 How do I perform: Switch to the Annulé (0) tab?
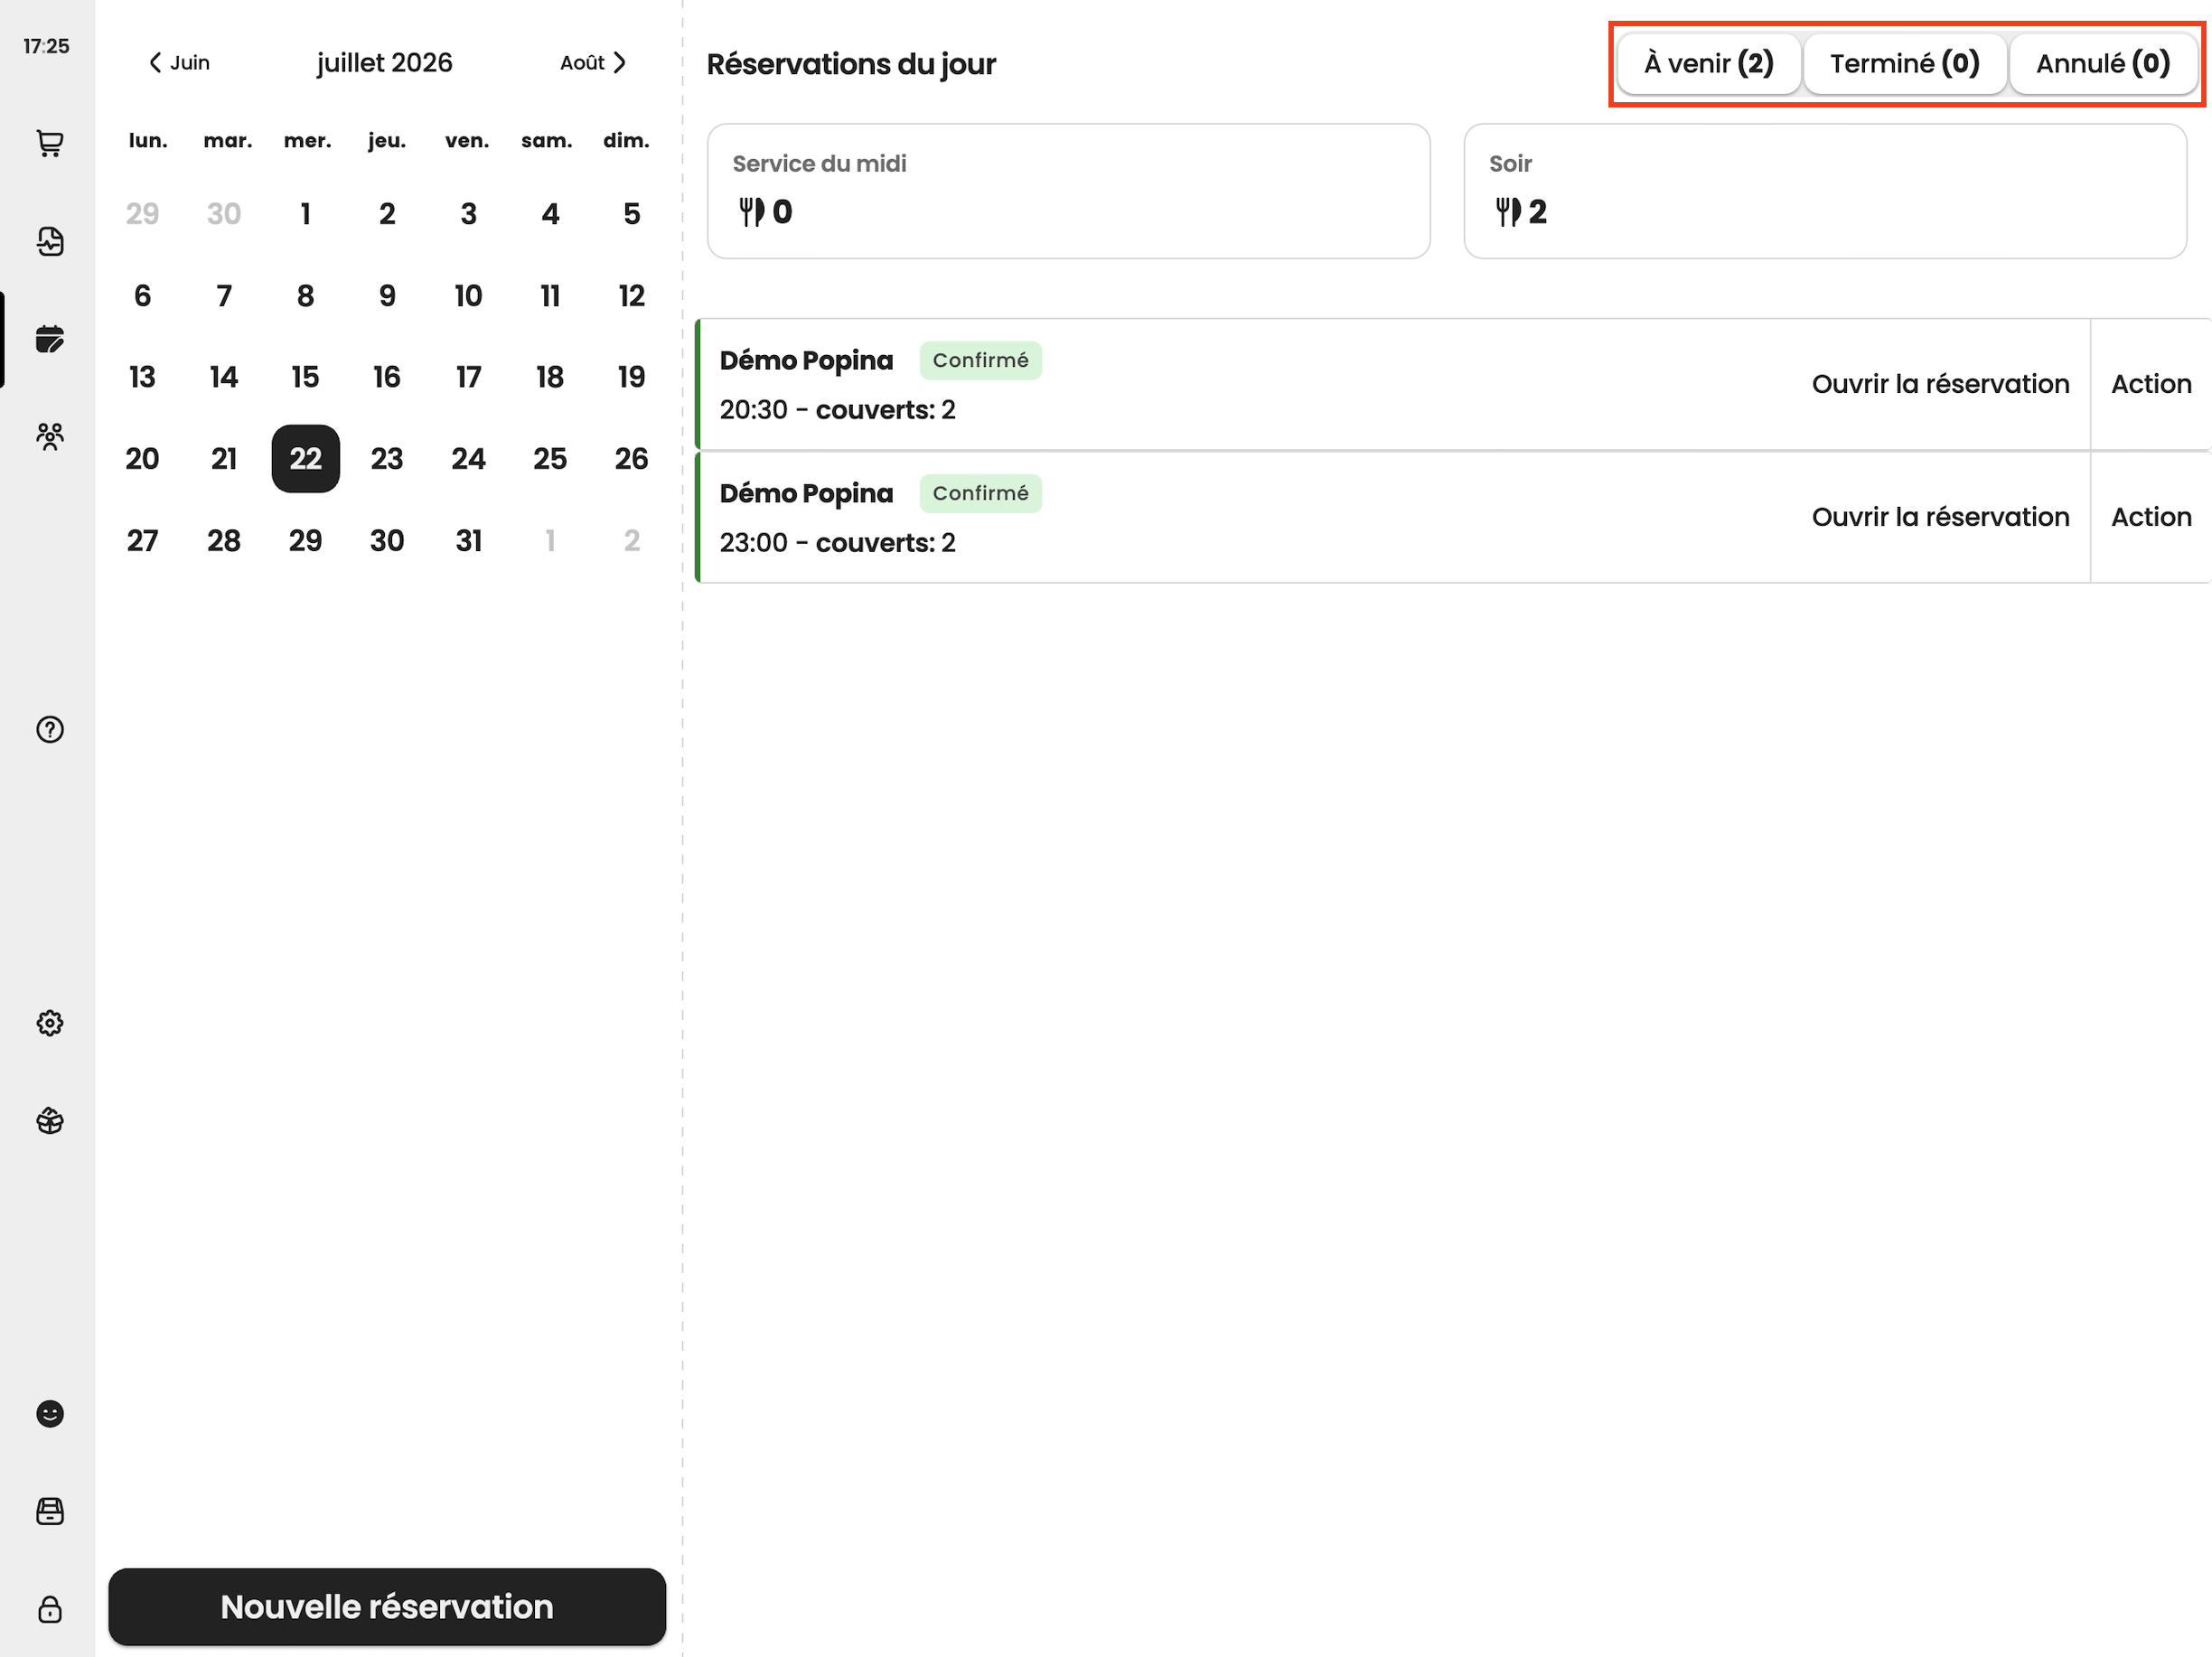(2103, 64)
